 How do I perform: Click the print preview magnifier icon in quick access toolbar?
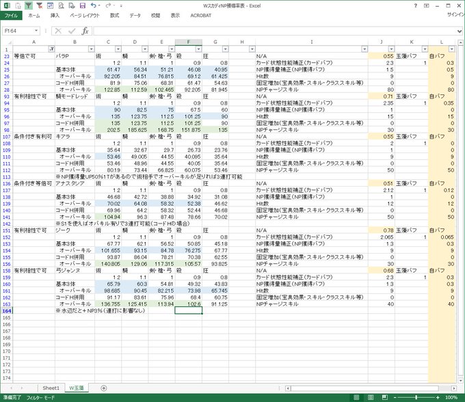click(x=61, y=5)
